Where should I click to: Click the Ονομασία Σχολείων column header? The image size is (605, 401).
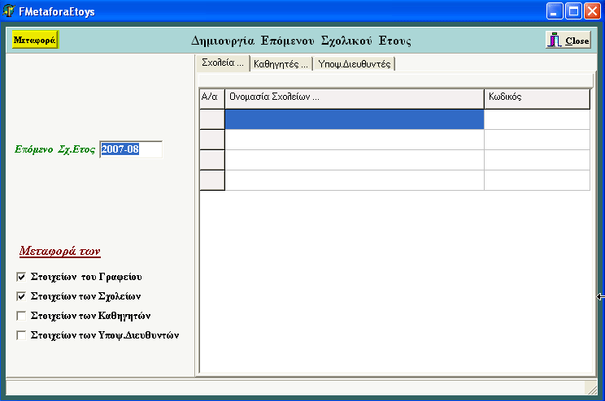[x=354, y=97]
